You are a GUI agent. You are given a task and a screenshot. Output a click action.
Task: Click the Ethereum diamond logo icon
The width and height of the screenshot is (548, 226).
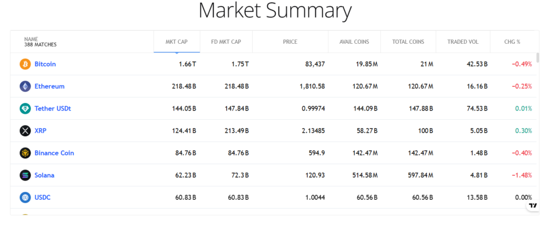[x=25, y=86]
